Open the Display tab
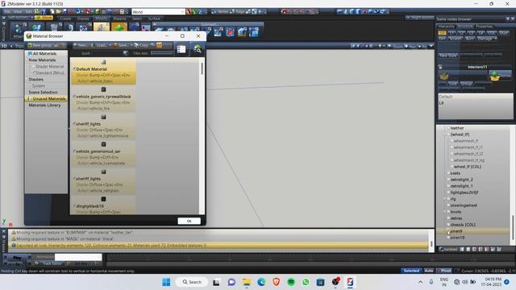Viewport: 516px width, 290px height. (83, 19)
